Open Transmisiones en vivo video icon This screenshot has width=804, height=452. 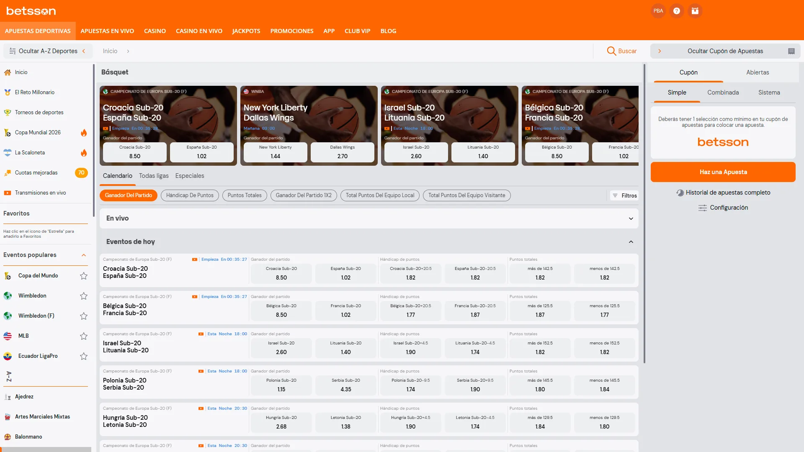point(8,193)
